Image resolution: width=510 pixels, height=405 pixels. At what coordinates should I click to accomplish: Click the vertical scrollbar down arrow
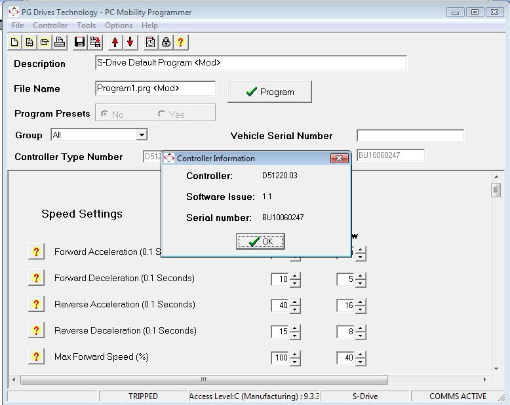pos(496,368)
